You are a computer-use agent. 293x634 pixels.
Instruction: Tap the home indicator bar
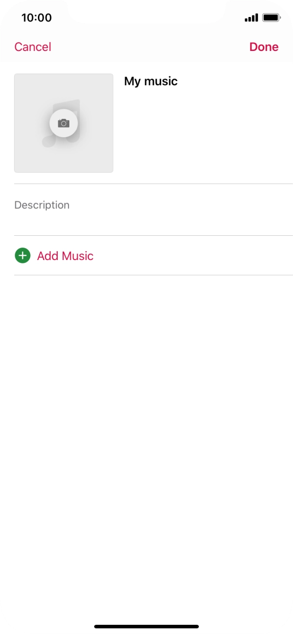(146, 626)
